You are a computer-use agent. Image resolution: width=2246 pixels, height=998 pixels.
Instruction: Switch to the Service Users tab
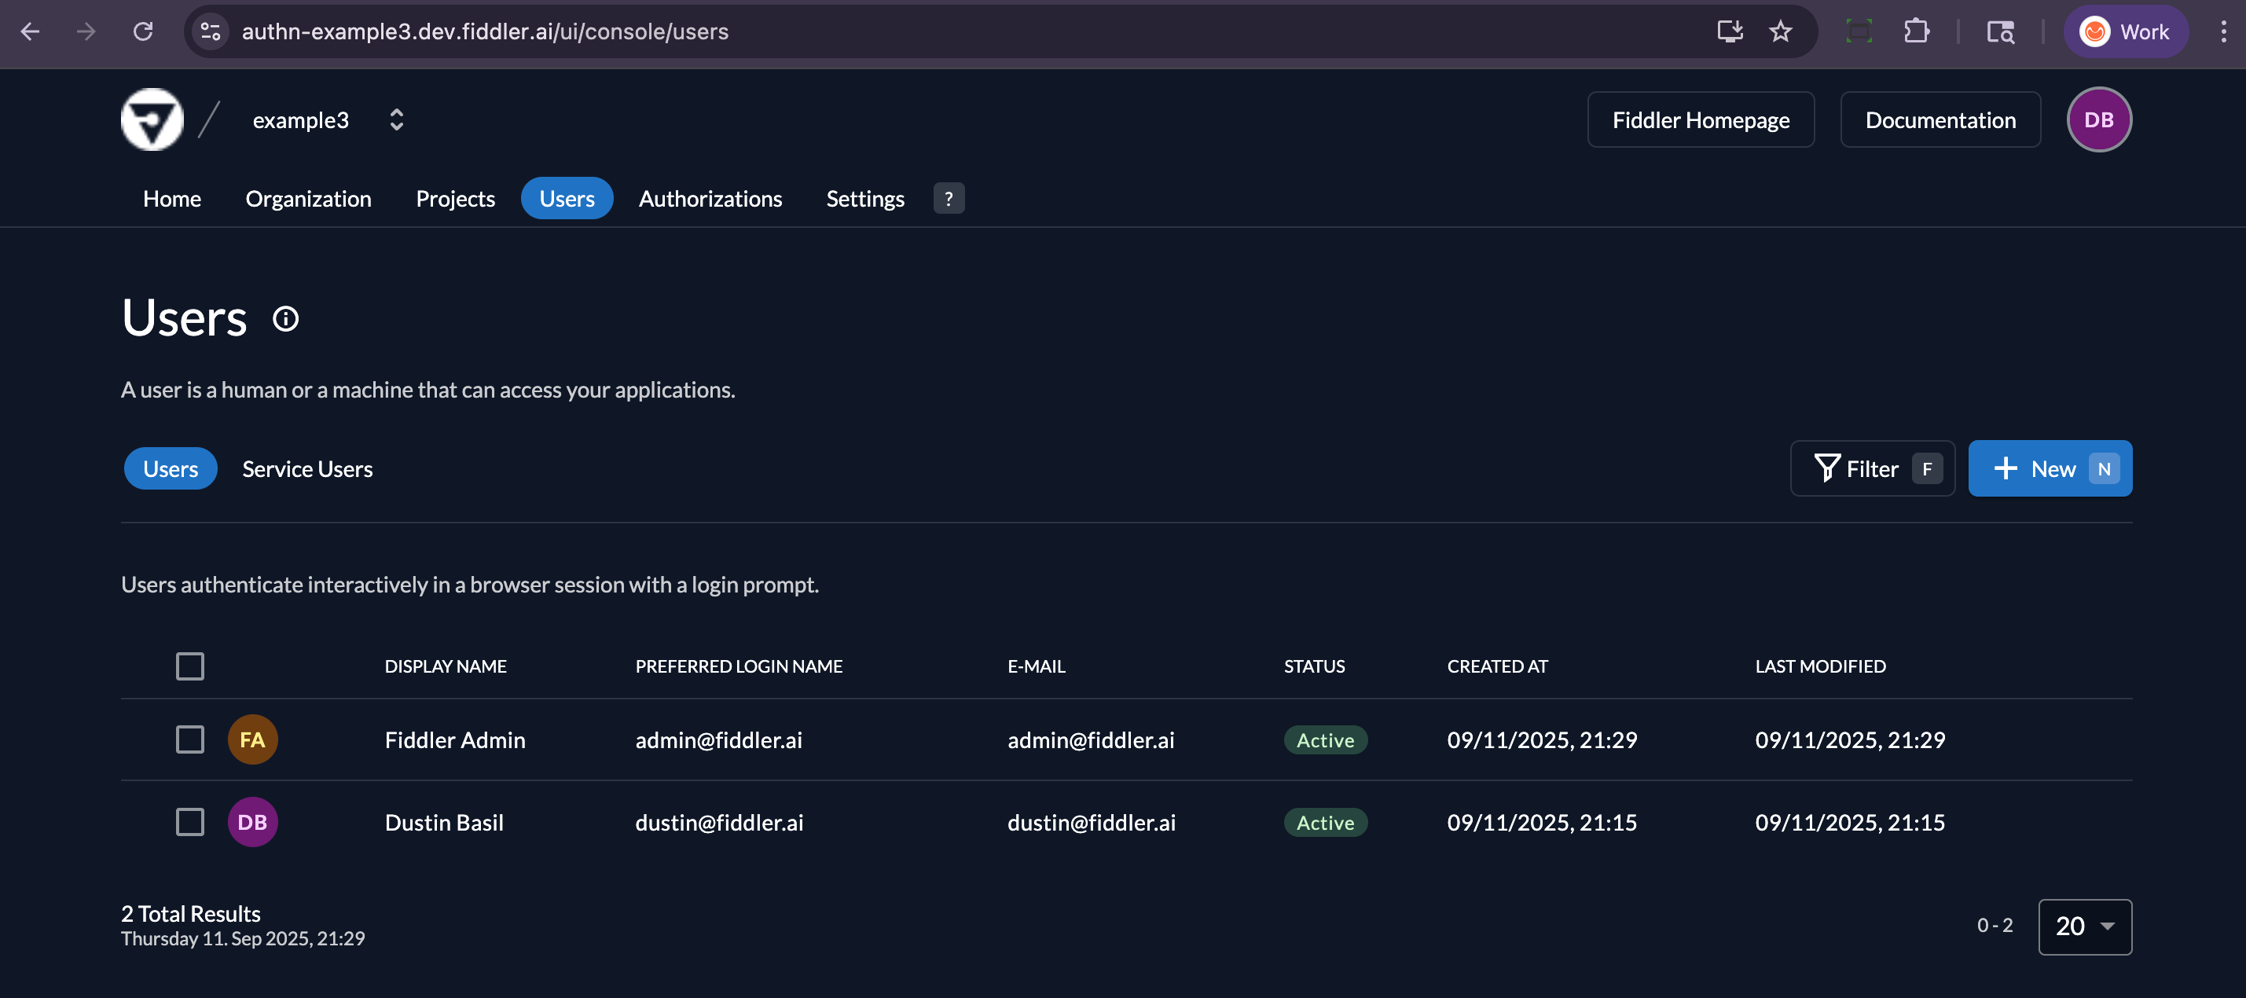tap(306, 468)
